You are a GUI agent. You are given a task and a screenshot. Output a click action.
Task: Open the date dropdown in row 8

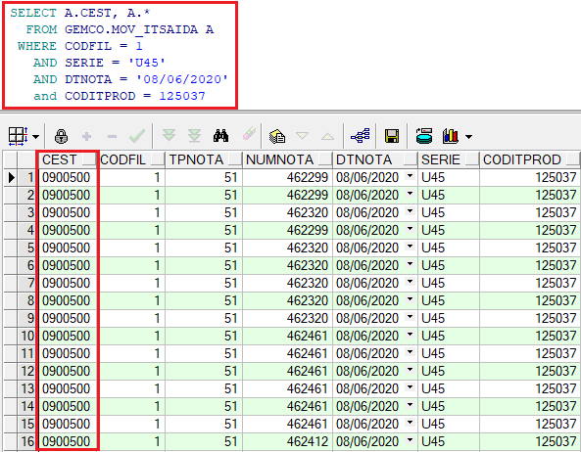coord(410,299)
